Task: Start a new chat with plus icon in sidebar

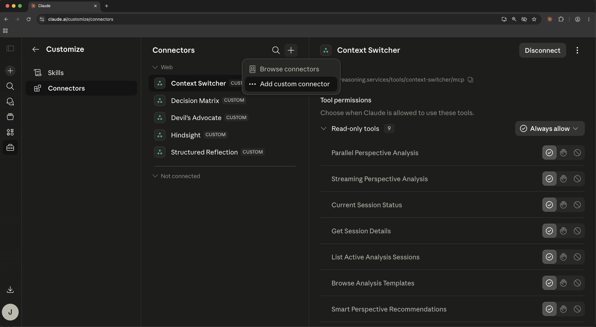Action: pos(10,71)
